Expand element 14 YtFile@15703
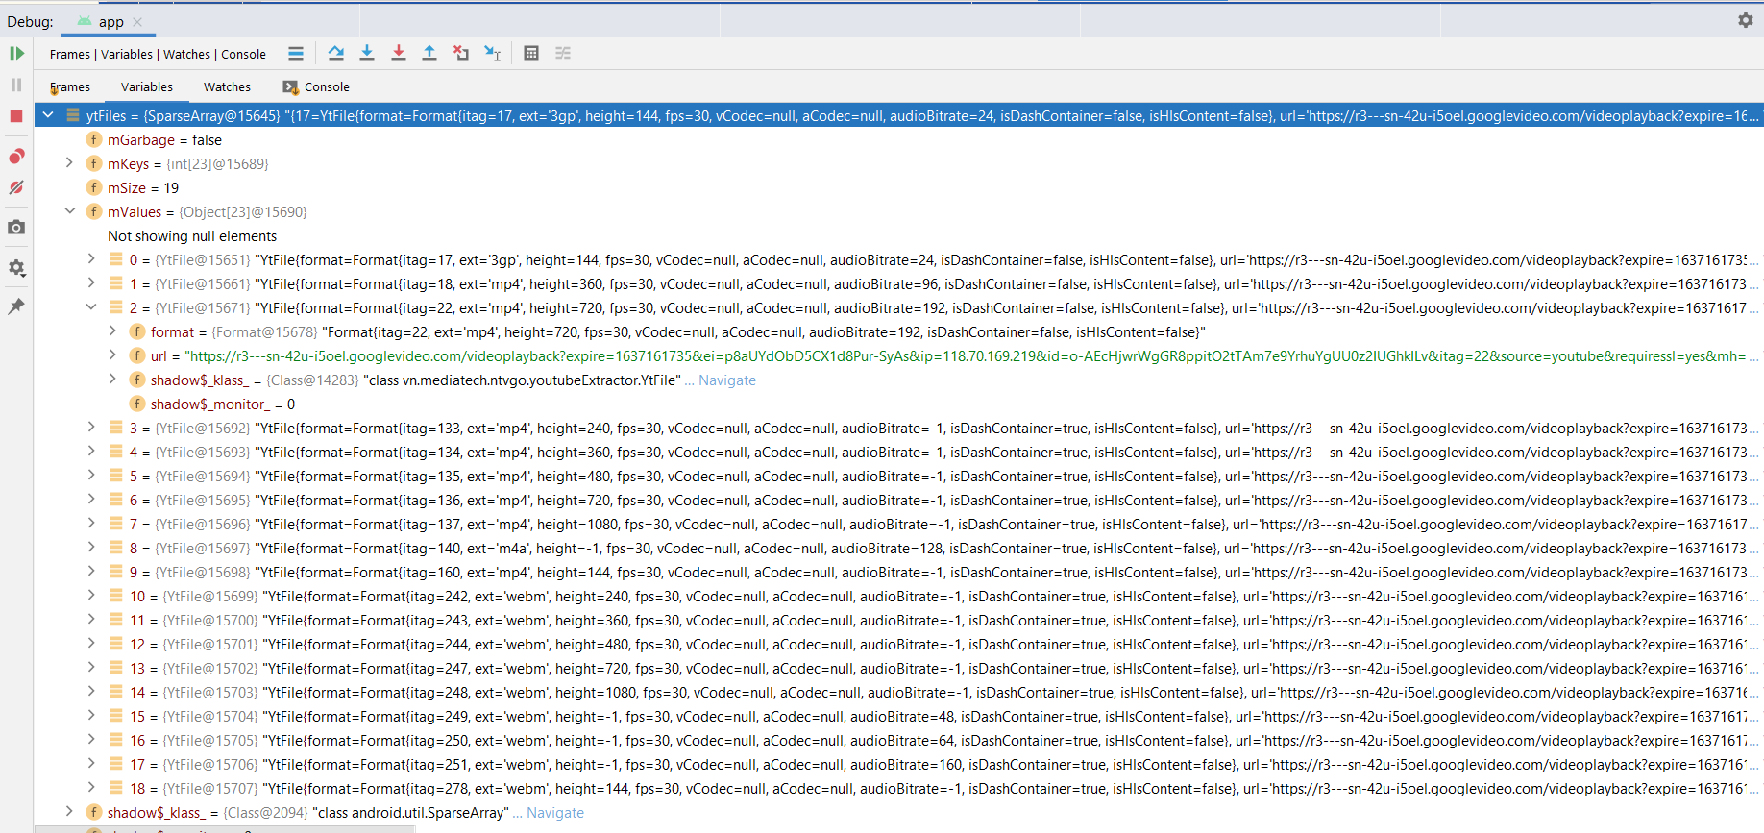The image size is (1764, 833). [91, 692]
